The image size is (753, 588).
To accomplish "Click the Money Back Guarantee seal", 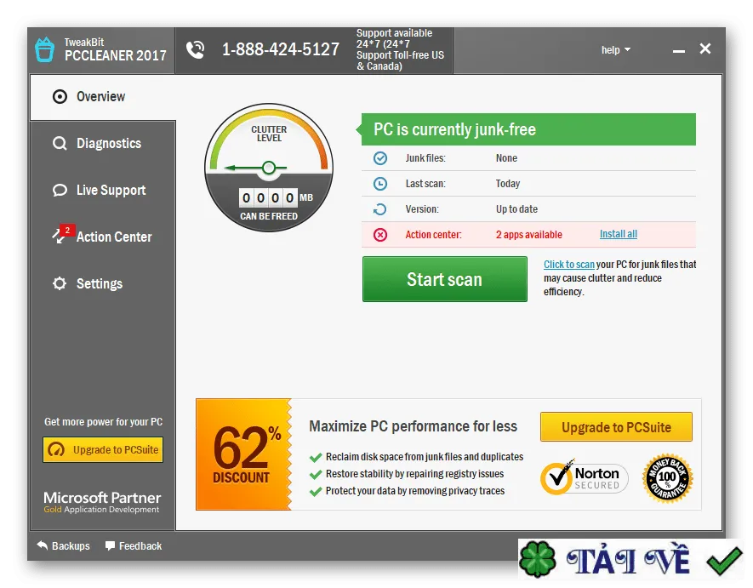I will tap(668, 478).
